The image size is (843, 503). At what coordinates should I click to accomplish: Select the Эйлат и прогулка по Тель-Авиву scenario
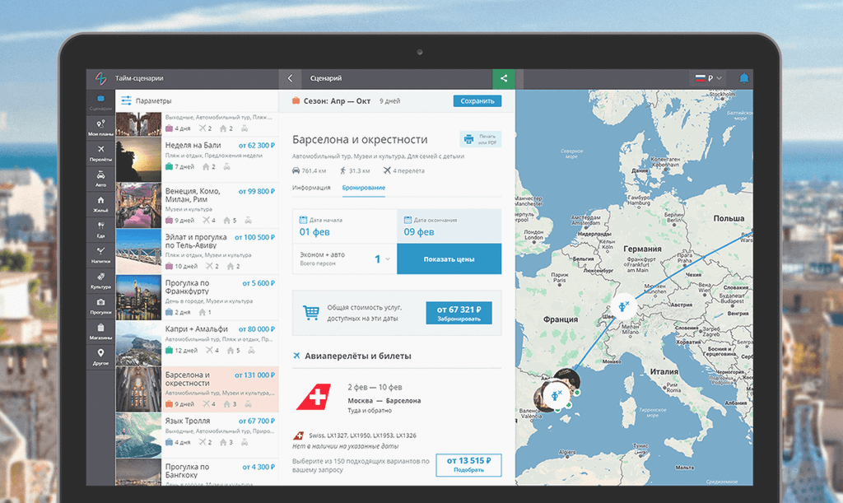click(198, 252)
